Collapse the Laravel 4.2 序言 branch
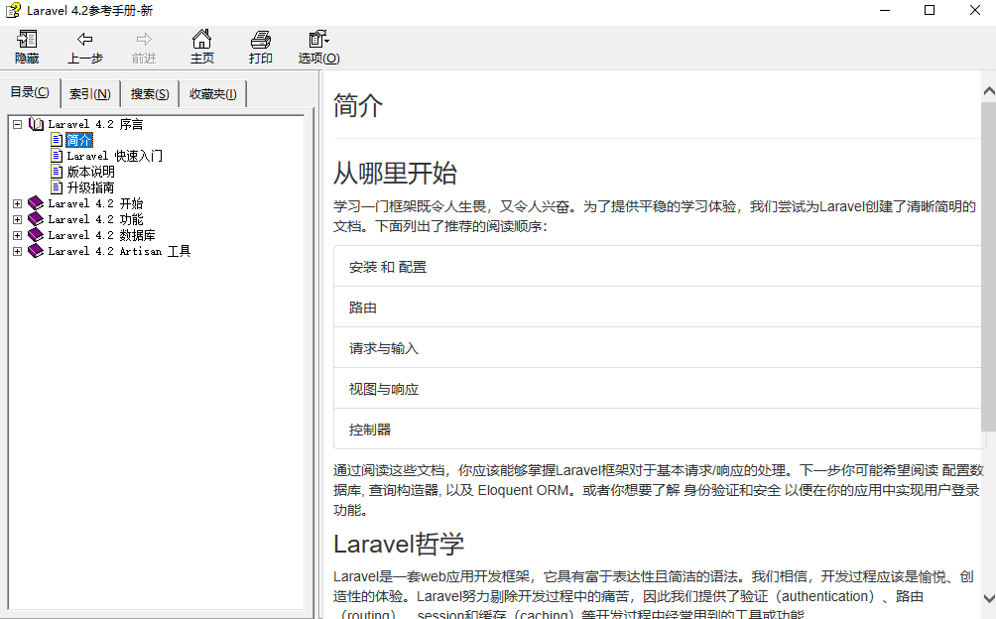The image size is (996, 619). tap(16, 124)
